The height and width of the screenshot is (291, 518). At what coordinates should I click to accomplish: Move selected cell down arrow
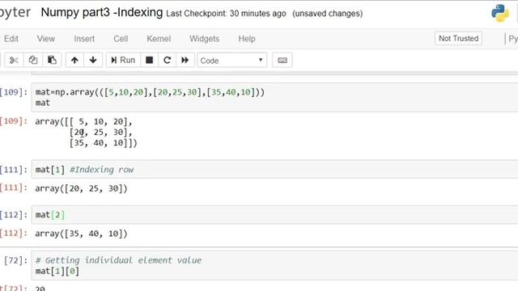[x=93, y=61]
